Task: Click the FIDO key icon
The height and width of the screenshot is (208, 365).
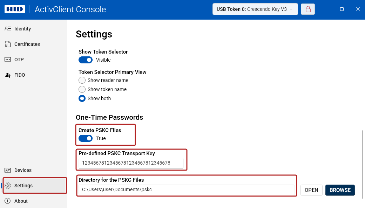Action: pos(8,75)
